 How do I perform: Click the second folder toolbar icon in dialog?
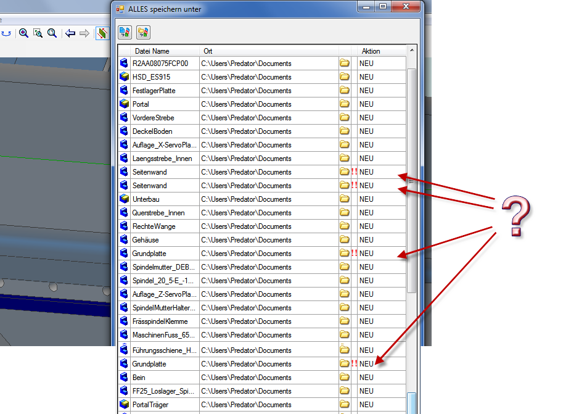pos(143,33)
